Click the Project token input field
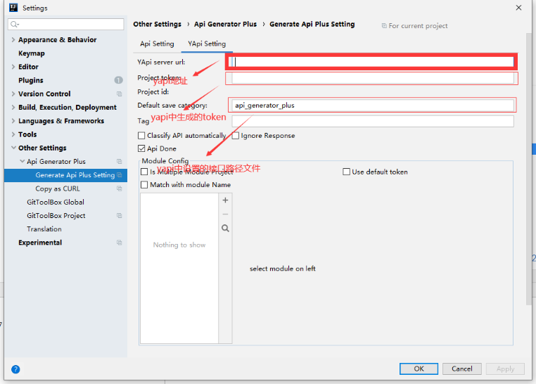 coord(373,78)
